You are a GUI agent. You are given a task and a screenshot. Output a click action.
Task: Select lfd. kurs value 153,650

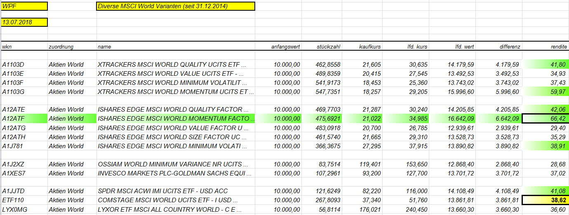(406, 164)
